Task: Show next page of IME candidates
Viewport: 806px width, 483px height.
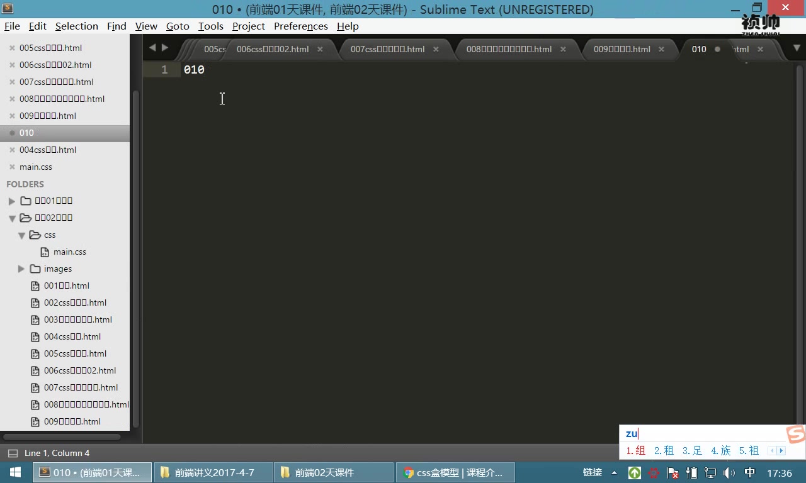Action: click(781, 450)
